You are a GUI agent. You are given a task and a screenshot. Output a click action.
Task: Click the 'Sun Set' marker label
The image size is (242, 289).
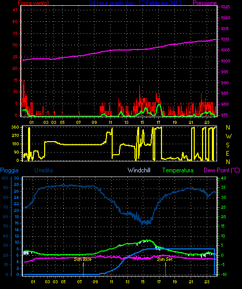click(165, 259)
